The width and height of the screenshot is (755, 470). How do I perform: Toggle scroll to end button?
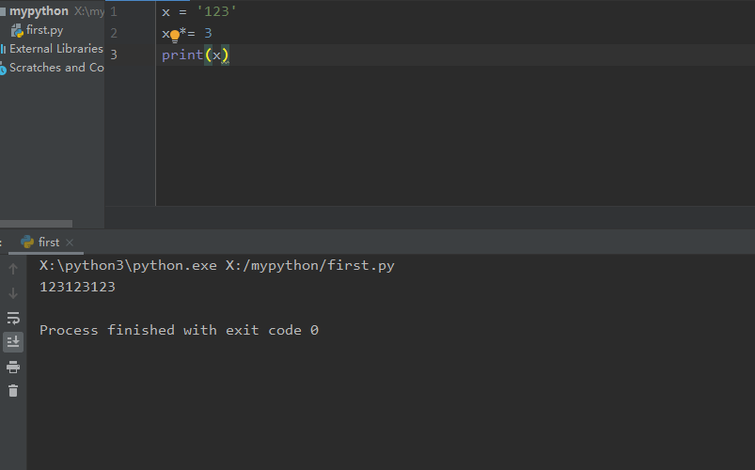pos(13,342)
